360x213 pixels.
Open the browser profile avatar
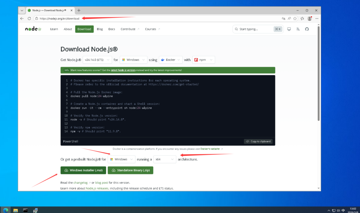pyautogui.click(x=309, y=18)
